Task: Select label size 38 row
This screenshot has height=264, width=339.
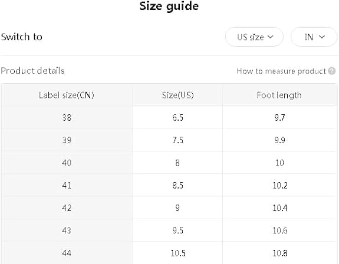Action: click(169, 117)
